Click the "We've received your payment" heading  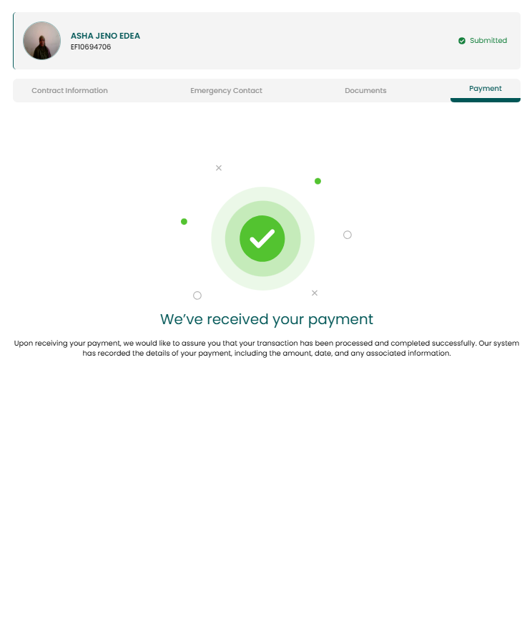(x=267, y=319)
